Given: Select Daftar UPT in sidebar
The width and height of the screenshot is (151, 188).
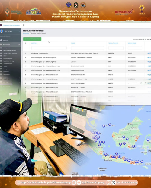Looking at the screenshot, I should click(x=7, y=48).
